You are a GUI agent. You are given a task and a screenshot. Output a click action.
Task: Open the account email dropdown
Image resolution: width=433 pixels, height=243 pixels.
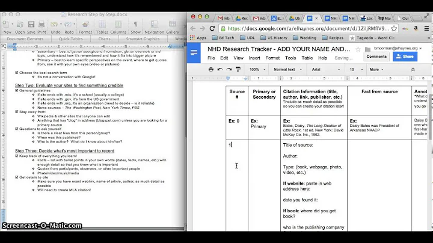[x=398, y=48]
